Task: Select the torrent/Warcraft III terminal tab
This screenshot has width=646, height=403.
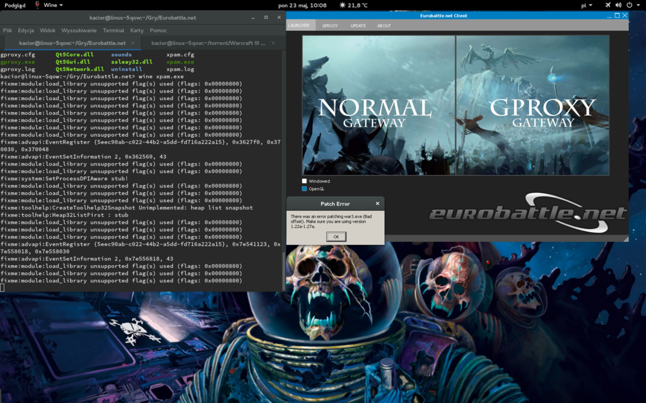Action: tap(208, 43)
